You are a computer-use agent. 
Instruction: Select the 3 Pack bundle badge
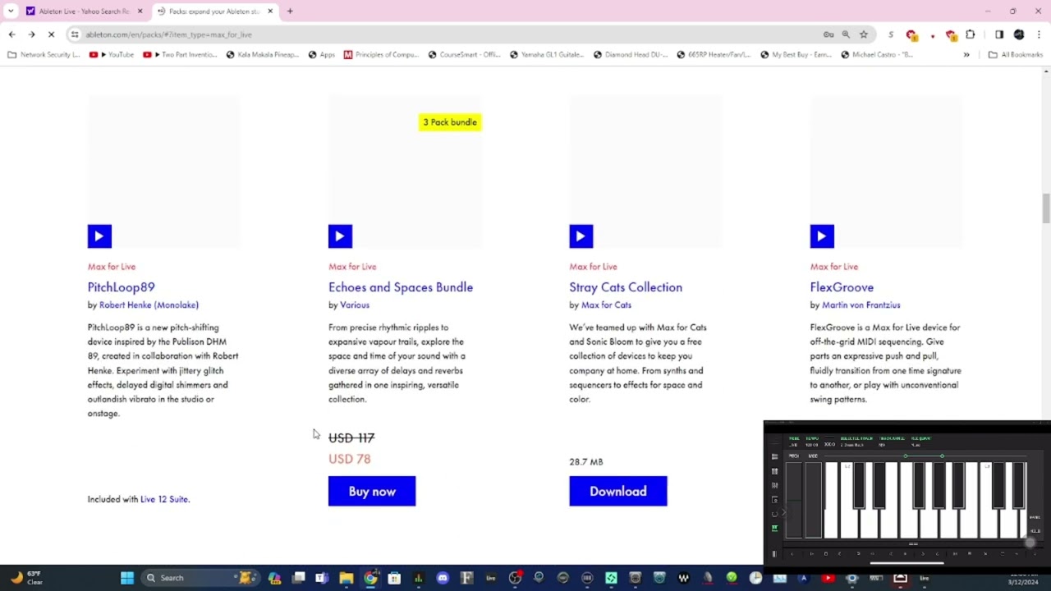click(x=450, y=122)
